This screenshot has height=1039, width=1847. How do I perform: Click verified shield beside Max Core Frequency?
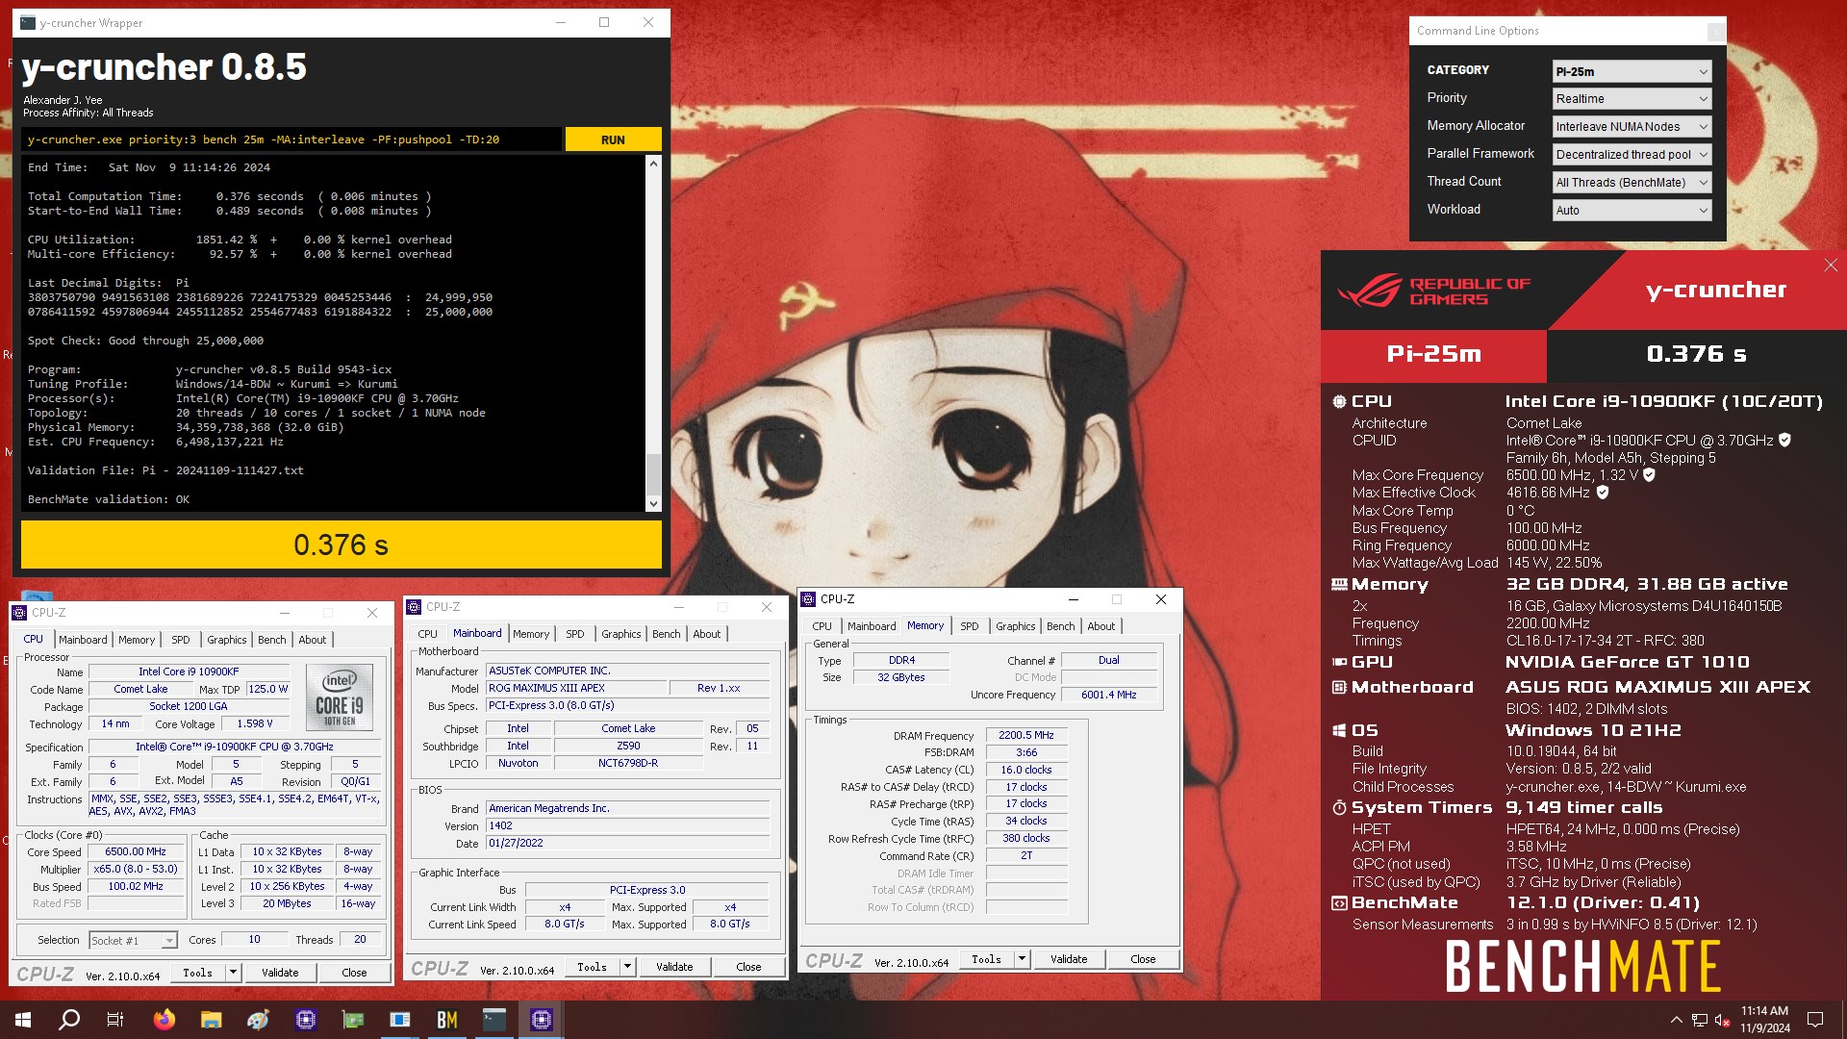point(1649,474)
